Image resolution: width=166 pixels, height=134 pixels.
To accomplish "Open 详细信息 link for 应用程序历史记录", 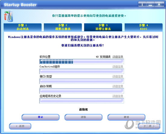I will [x=118, y=96].
